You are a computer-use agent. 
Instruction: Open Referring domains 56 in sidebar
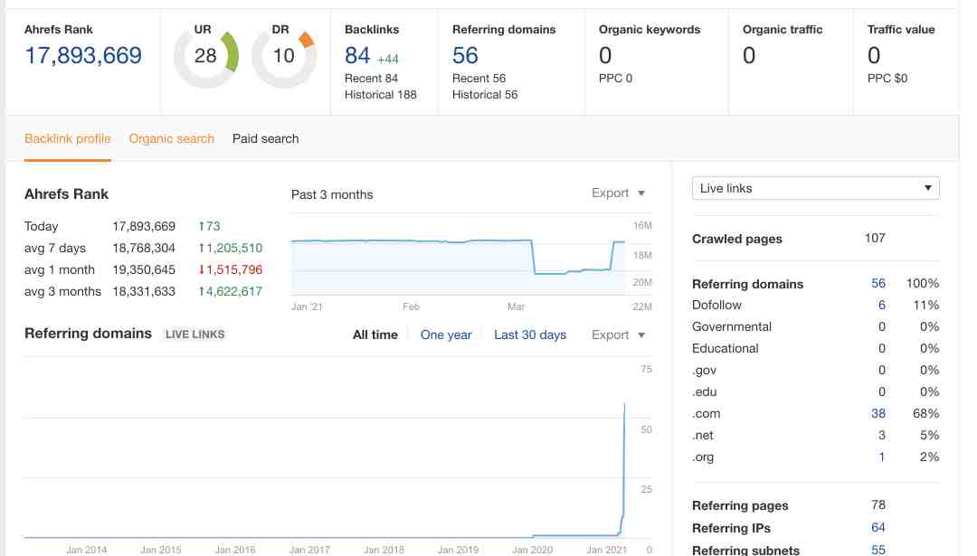point(877,283)
